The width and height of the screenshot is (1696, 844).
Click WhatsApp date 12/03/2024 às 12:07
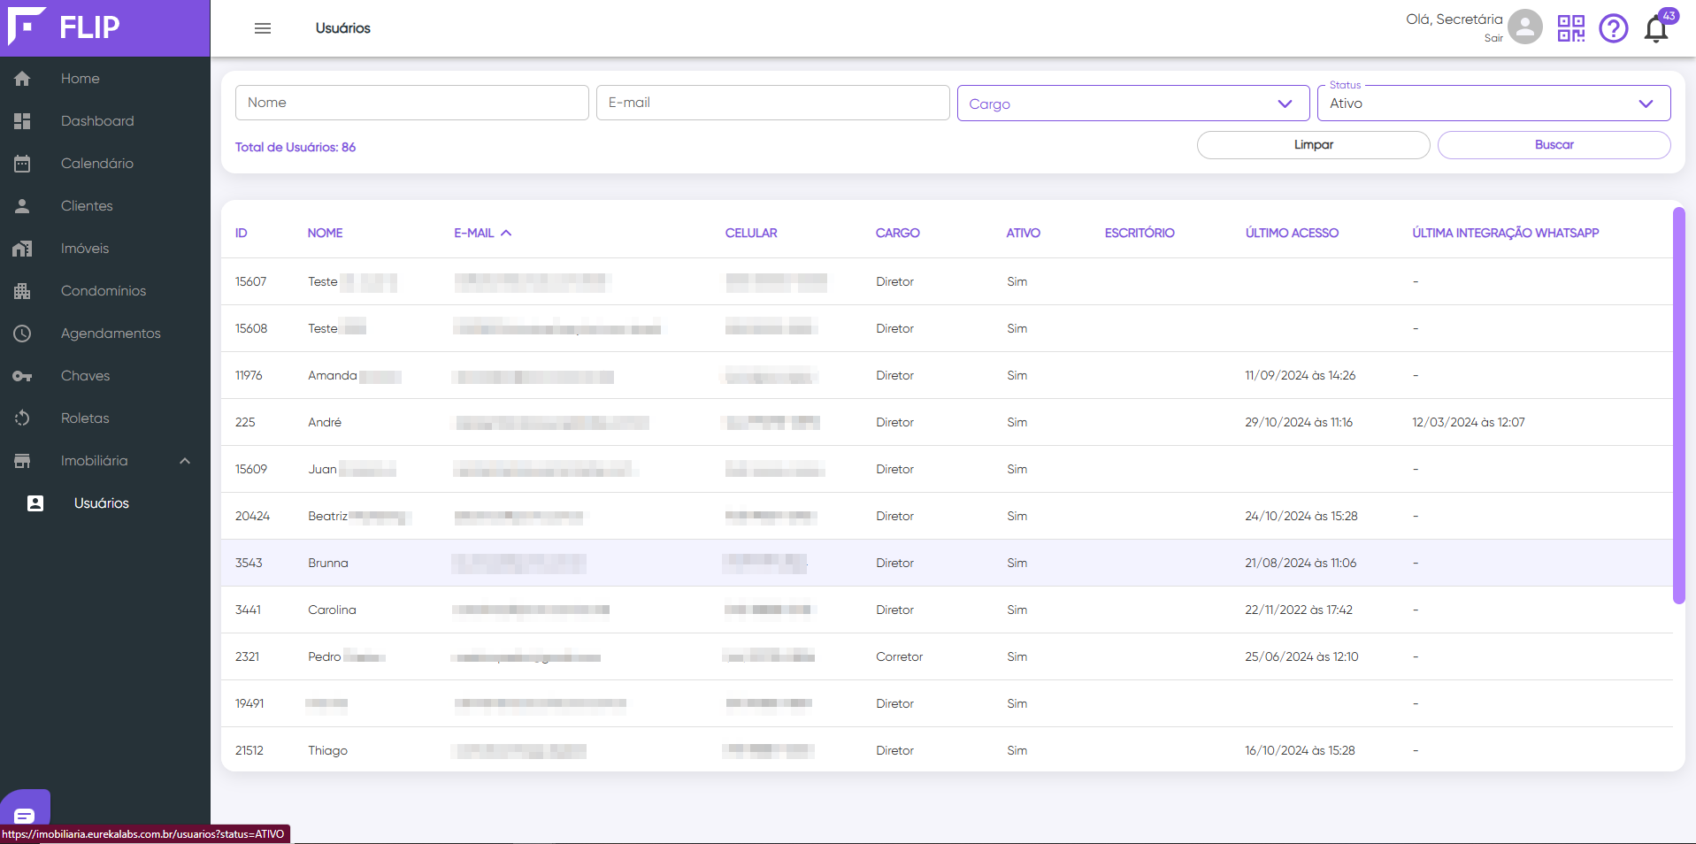click(x=1468, y=422)
